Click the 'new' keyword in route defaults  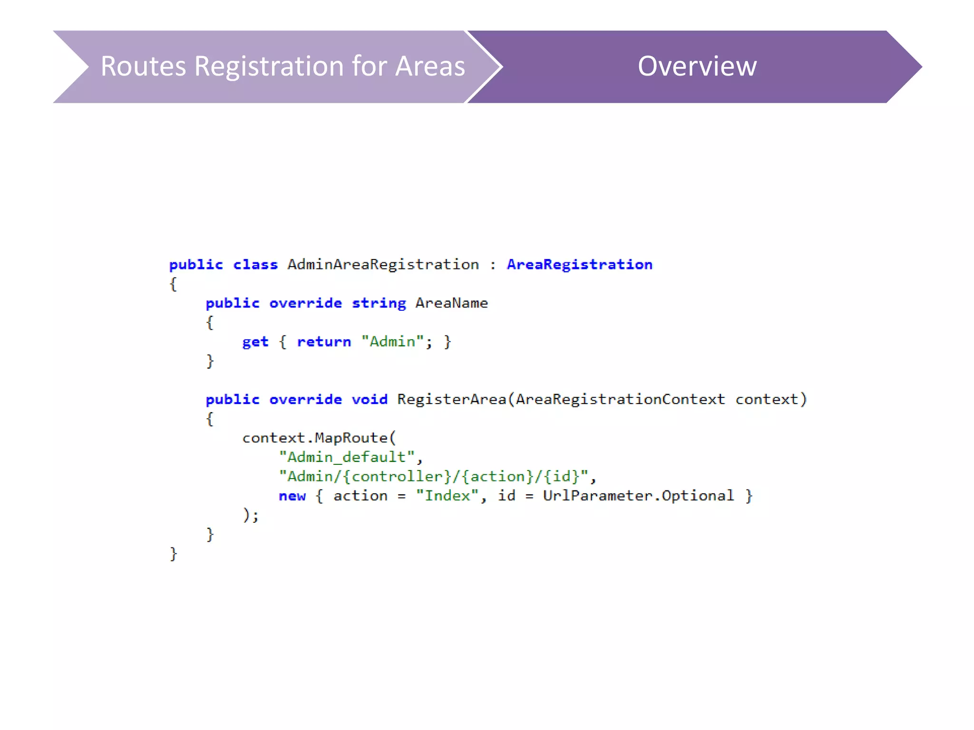click(x=292, y=496)
